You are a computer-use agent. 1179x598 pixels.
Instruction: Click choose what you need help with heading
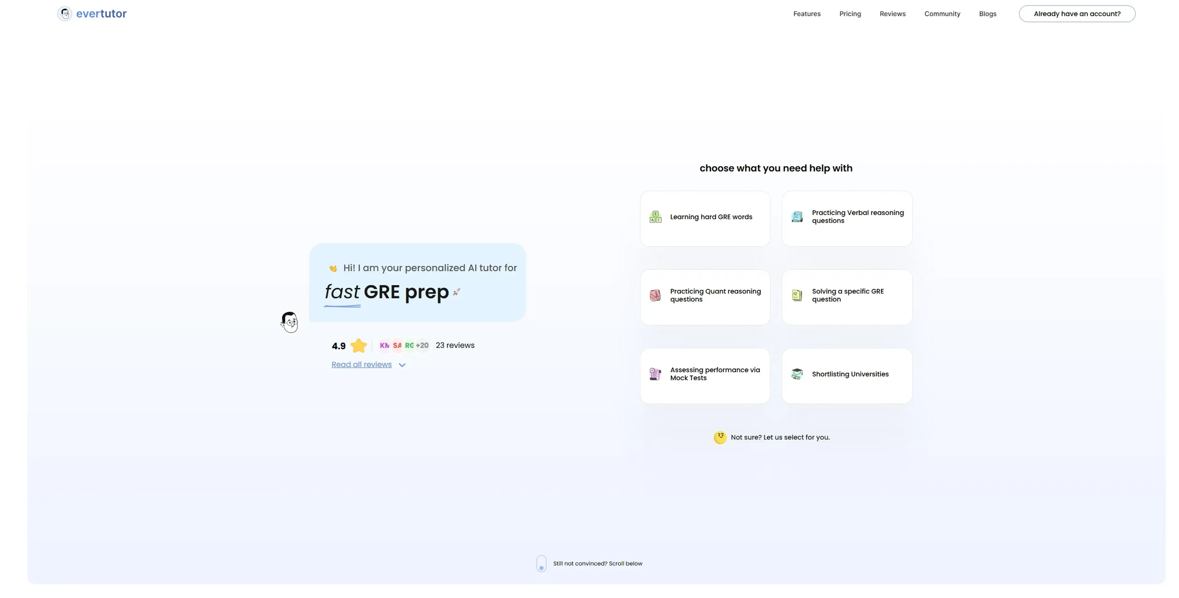[776, 168]
